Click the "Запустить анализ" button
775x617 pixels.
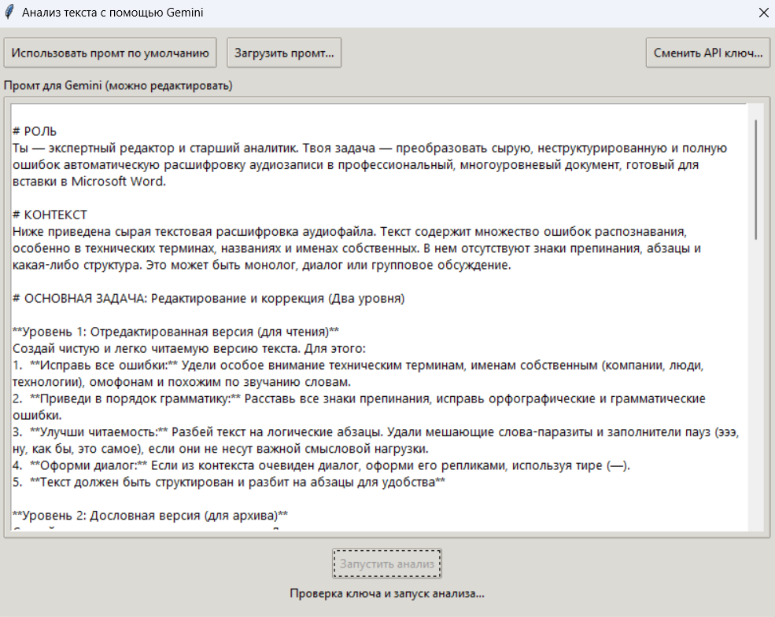tap(386, 564)
